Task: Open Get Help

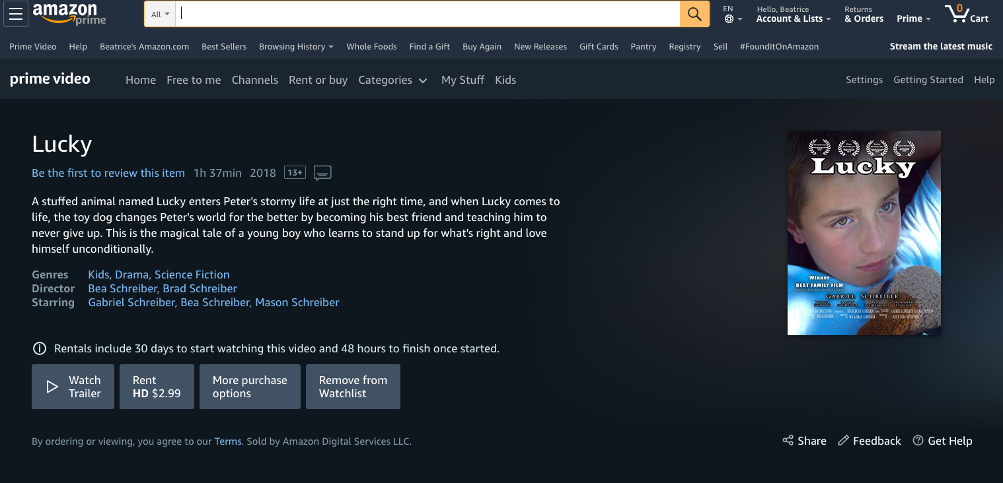Action: 942,441
